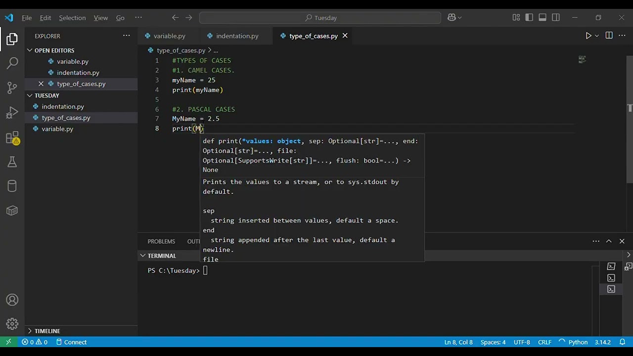Open the Accounts icon in the activity bar
The height and width of the screenshot is (356, 633).
pos(12,300)
